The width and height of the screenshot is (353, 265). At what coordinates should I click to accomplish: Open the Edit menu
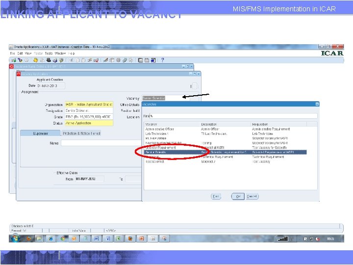(20, 53)
